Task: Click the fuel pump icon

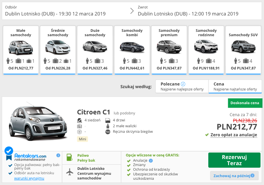Action: [70, 158]
